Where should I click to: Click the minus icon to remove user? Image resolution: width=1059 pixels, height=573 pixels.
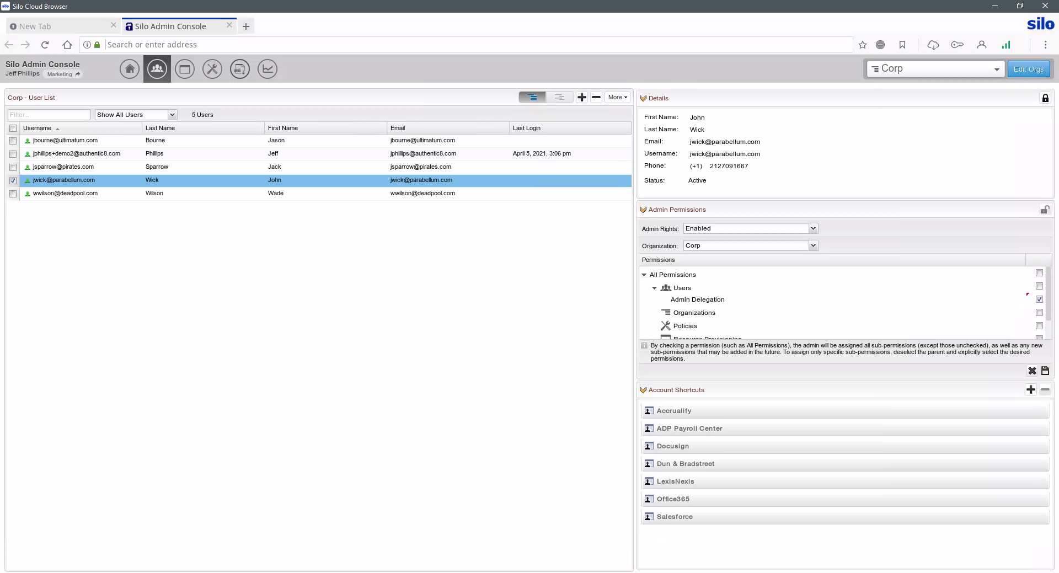pyautogui.click(x=596, y=98)
